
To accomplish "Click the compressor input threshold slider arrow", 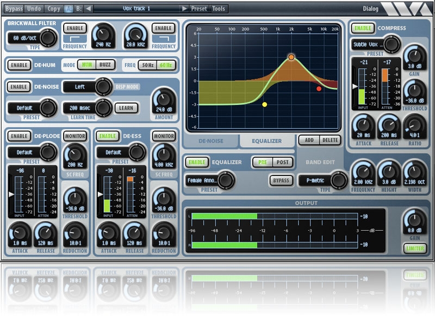I will [353, 86].
